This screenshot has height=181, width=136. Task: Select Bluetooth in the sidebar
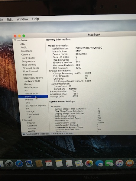(26, 51)
